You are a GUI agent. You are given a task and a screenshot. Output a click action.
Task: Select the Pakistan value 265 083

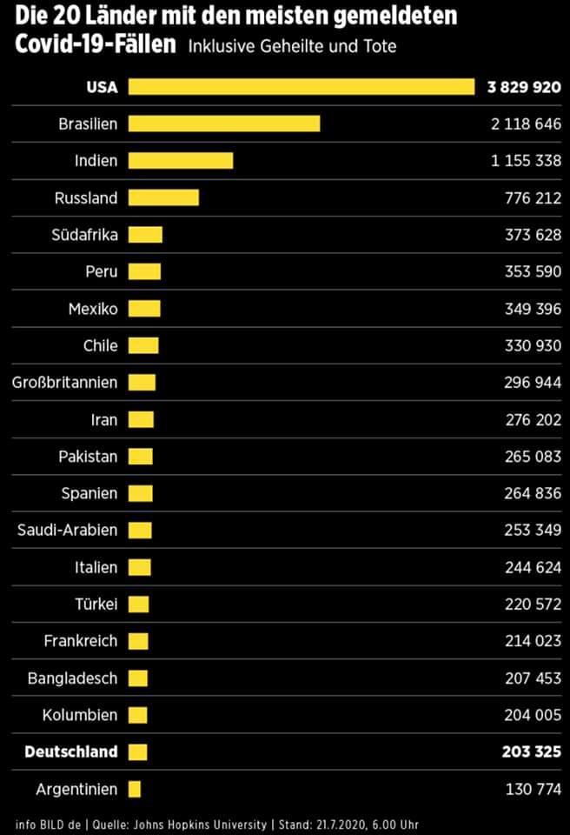click(533, 457)
